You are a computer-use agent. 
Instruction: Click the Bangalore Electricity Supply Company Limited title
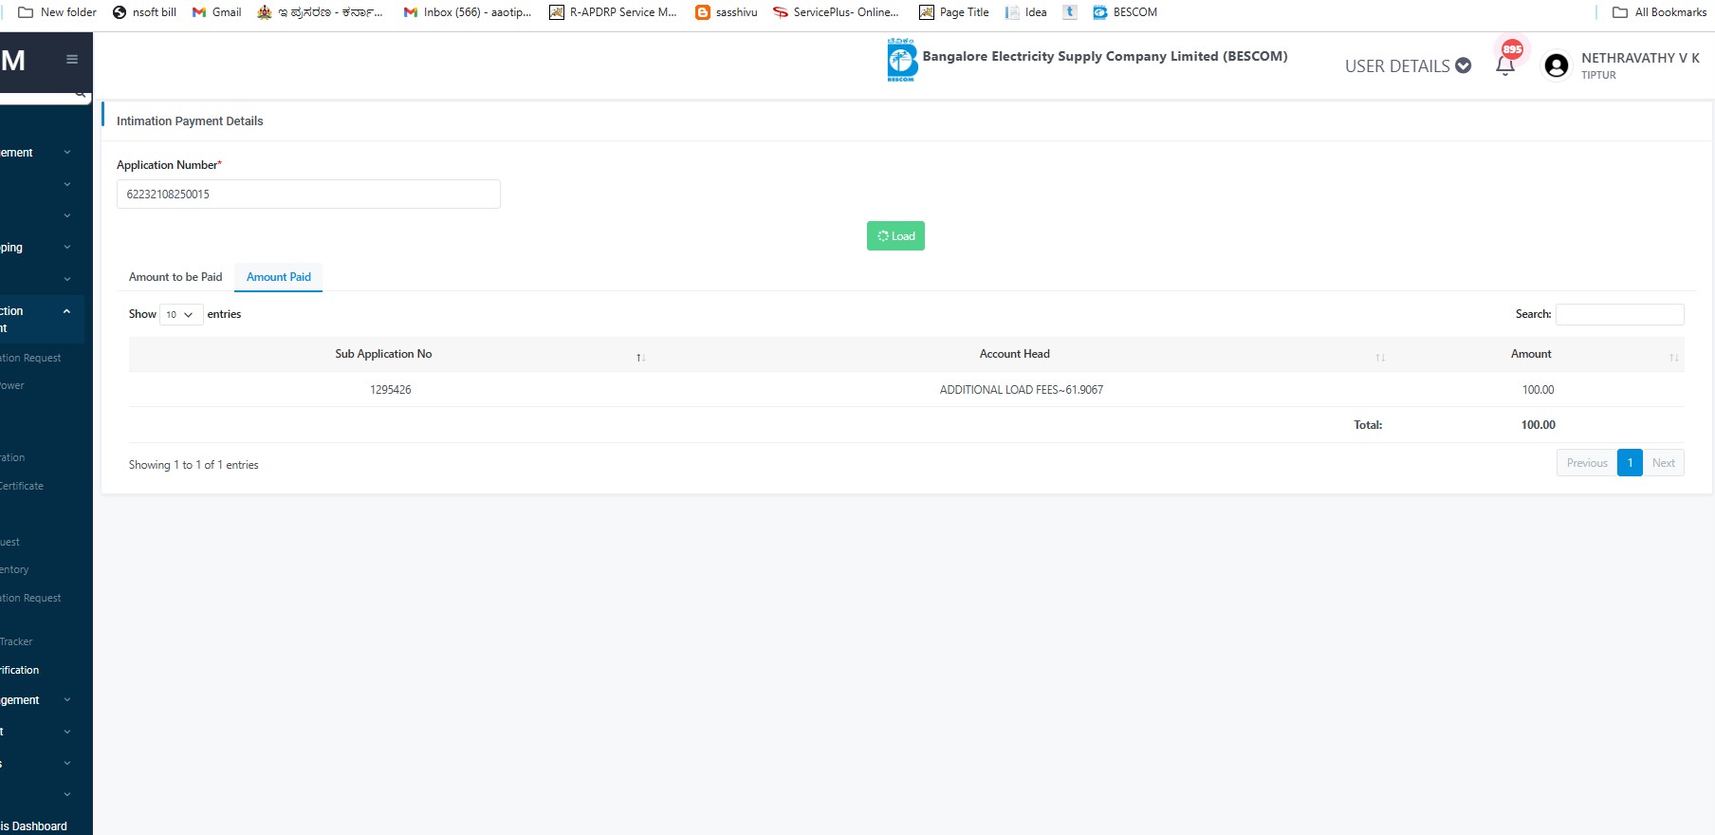point(1105,56)
